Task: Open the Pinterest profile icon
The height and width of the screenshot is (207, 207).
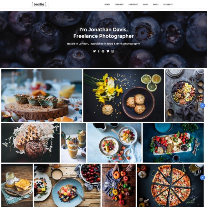Action: point(103,51)
